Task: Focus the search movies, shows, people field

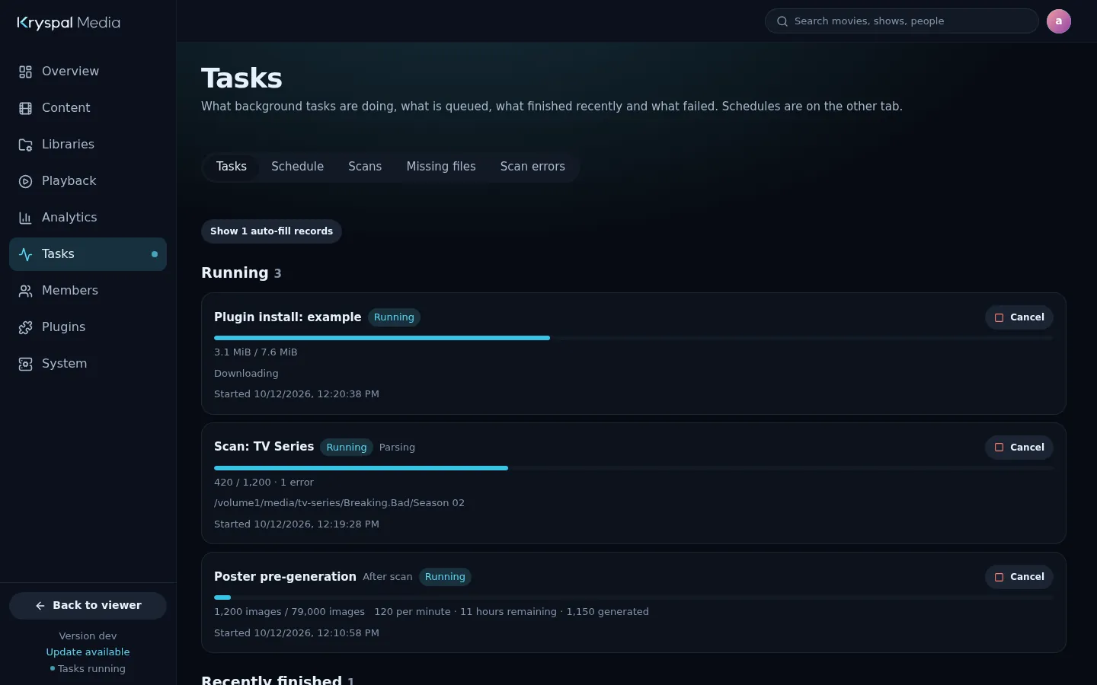Action: coord(902,21)
